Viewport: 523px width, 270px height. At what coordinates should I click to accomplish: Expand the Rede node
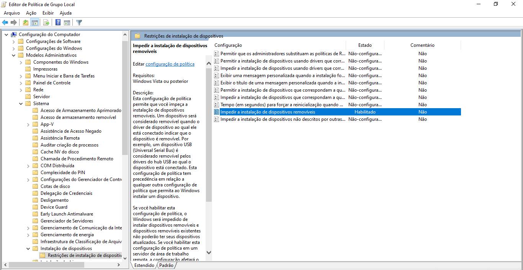pos(21,90)
